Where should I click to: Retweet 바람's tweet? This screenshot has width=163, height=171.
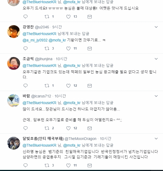[x=47, y=128]
